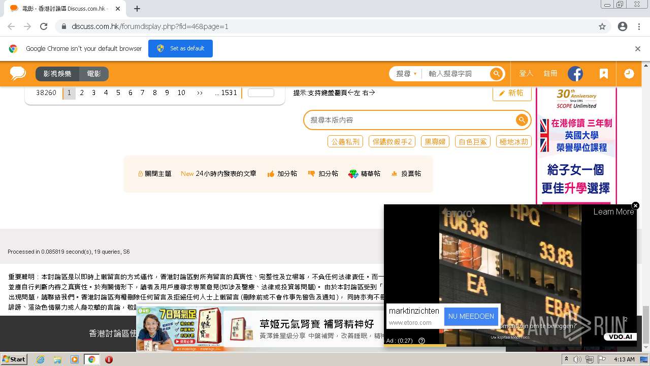
Task: Click Set as default button
Action: (x=180, y=48)
